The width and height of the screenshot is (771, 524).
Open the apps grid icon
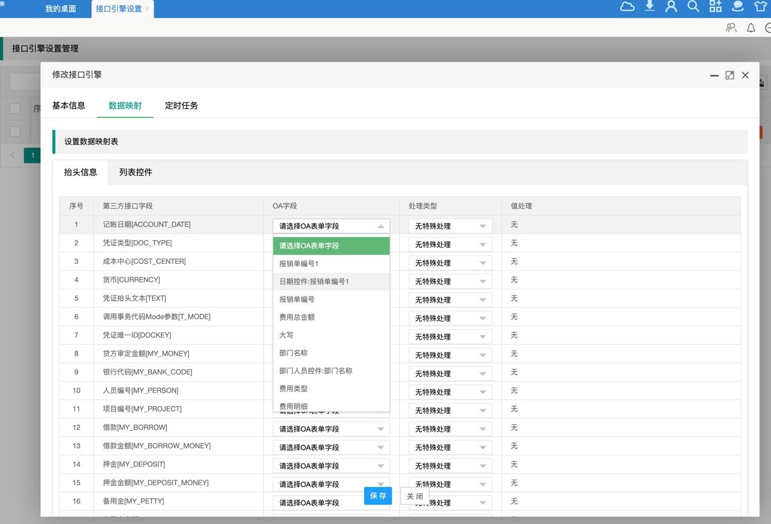tap(715, 7)
